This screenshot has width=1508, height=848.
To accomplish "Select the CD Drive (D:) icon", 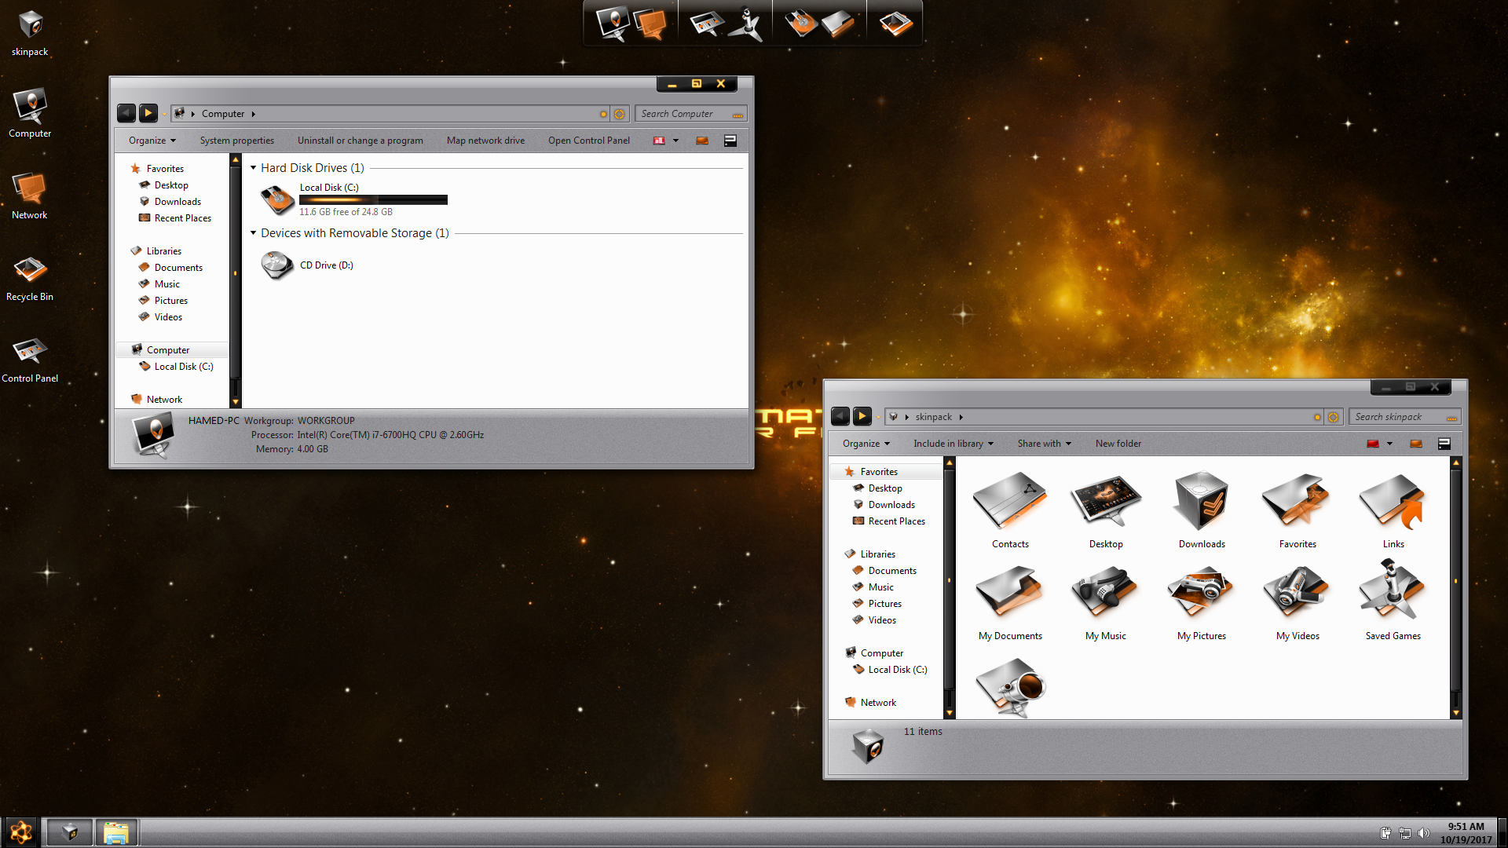I will [277, 265].
